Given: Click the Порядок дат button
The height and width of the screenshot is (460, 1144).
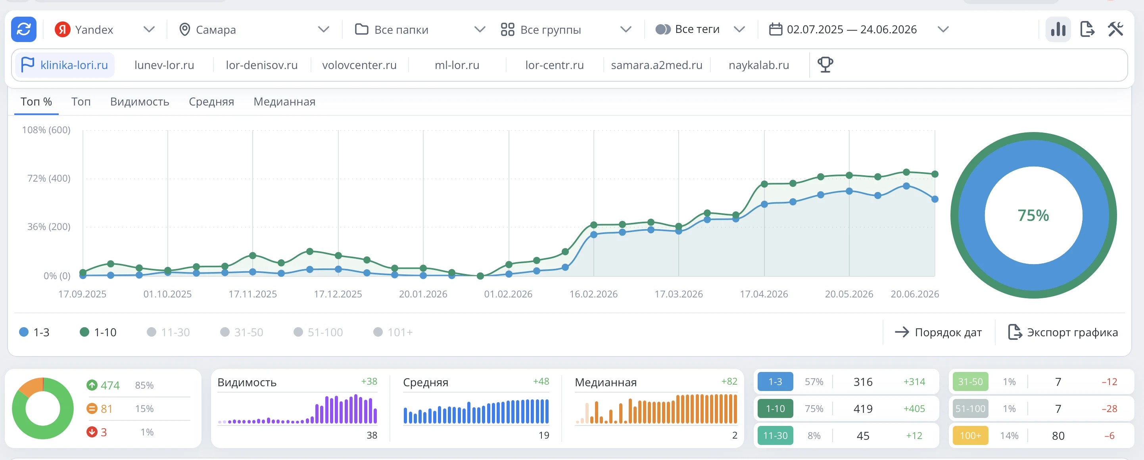Looking at the screenshot, I should [x=938, y=332].
